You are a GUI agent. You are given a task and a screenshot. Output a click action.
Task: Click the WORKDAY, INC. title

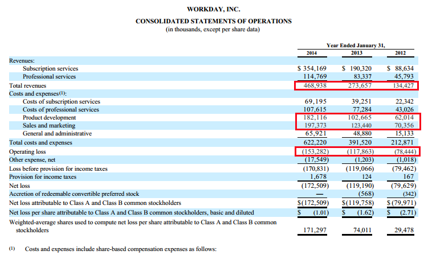pos(214,9)
